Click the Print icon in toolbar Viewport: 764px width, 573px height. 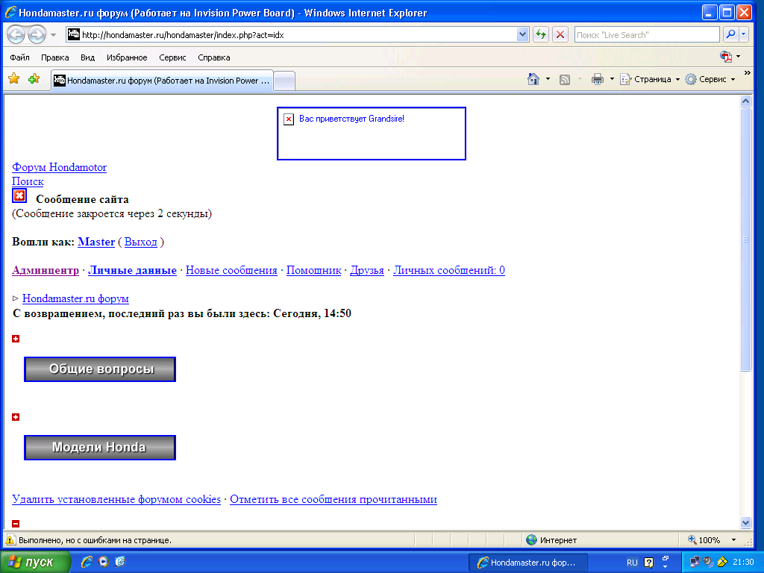pyautogui.click(x=598, y=79)
